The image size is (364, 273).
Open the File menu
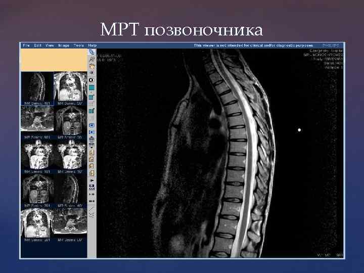tap(26, 45)
